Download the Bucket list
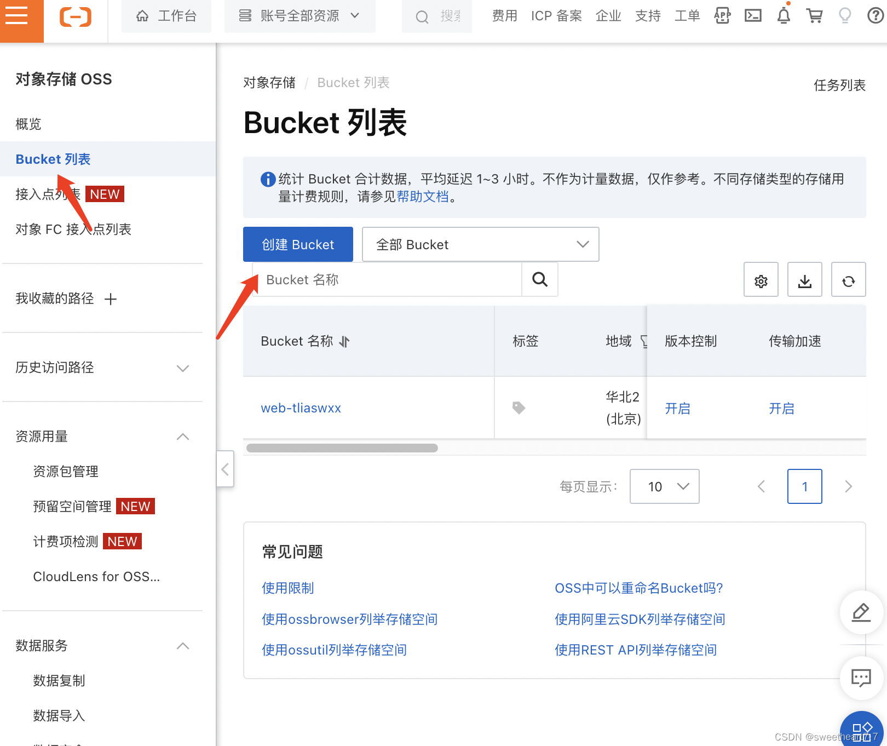Screen dimensions: 887x746 [x=805, y=280]
